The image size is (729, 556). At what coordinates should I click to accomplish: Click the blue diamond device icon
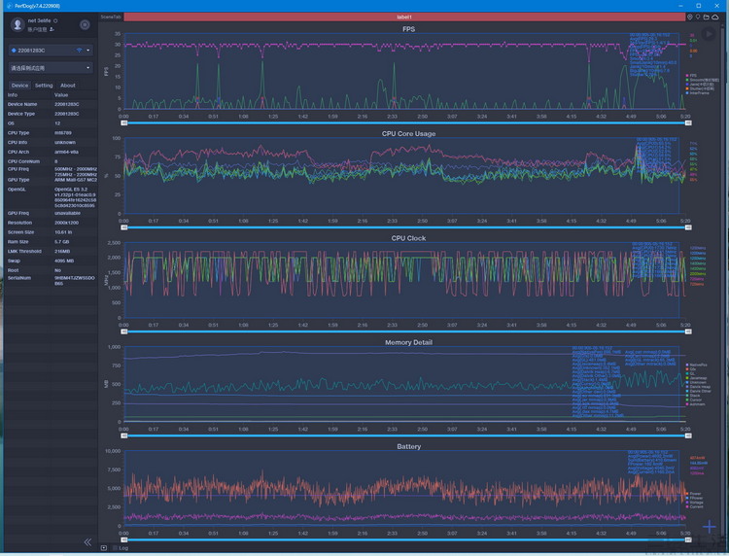pos(14,51)
